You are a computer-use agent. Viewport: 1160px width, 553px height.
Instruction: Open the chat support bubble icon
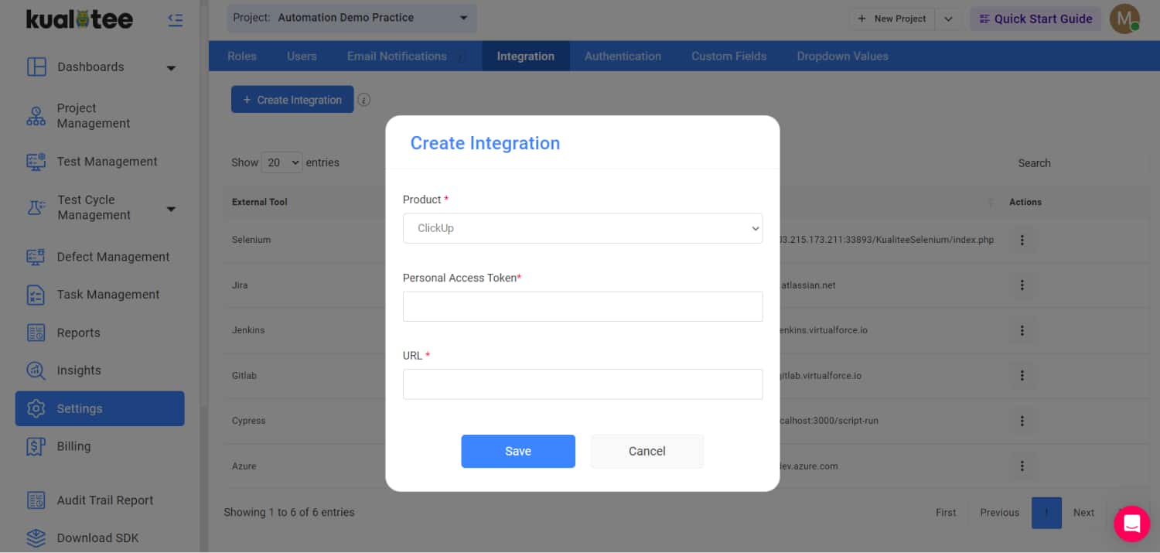(1131, 524)
